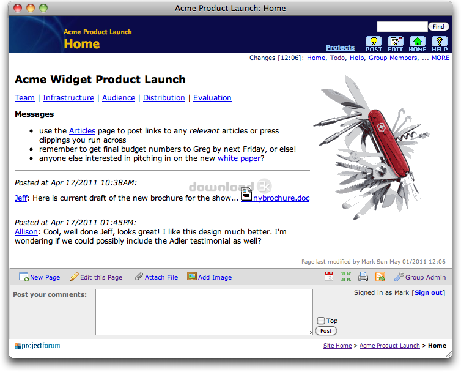The width and height of the screenshot is (461, 372).
Task: Enable the Top checkbox
Action: pyautogui.click(x=321, y=321)
